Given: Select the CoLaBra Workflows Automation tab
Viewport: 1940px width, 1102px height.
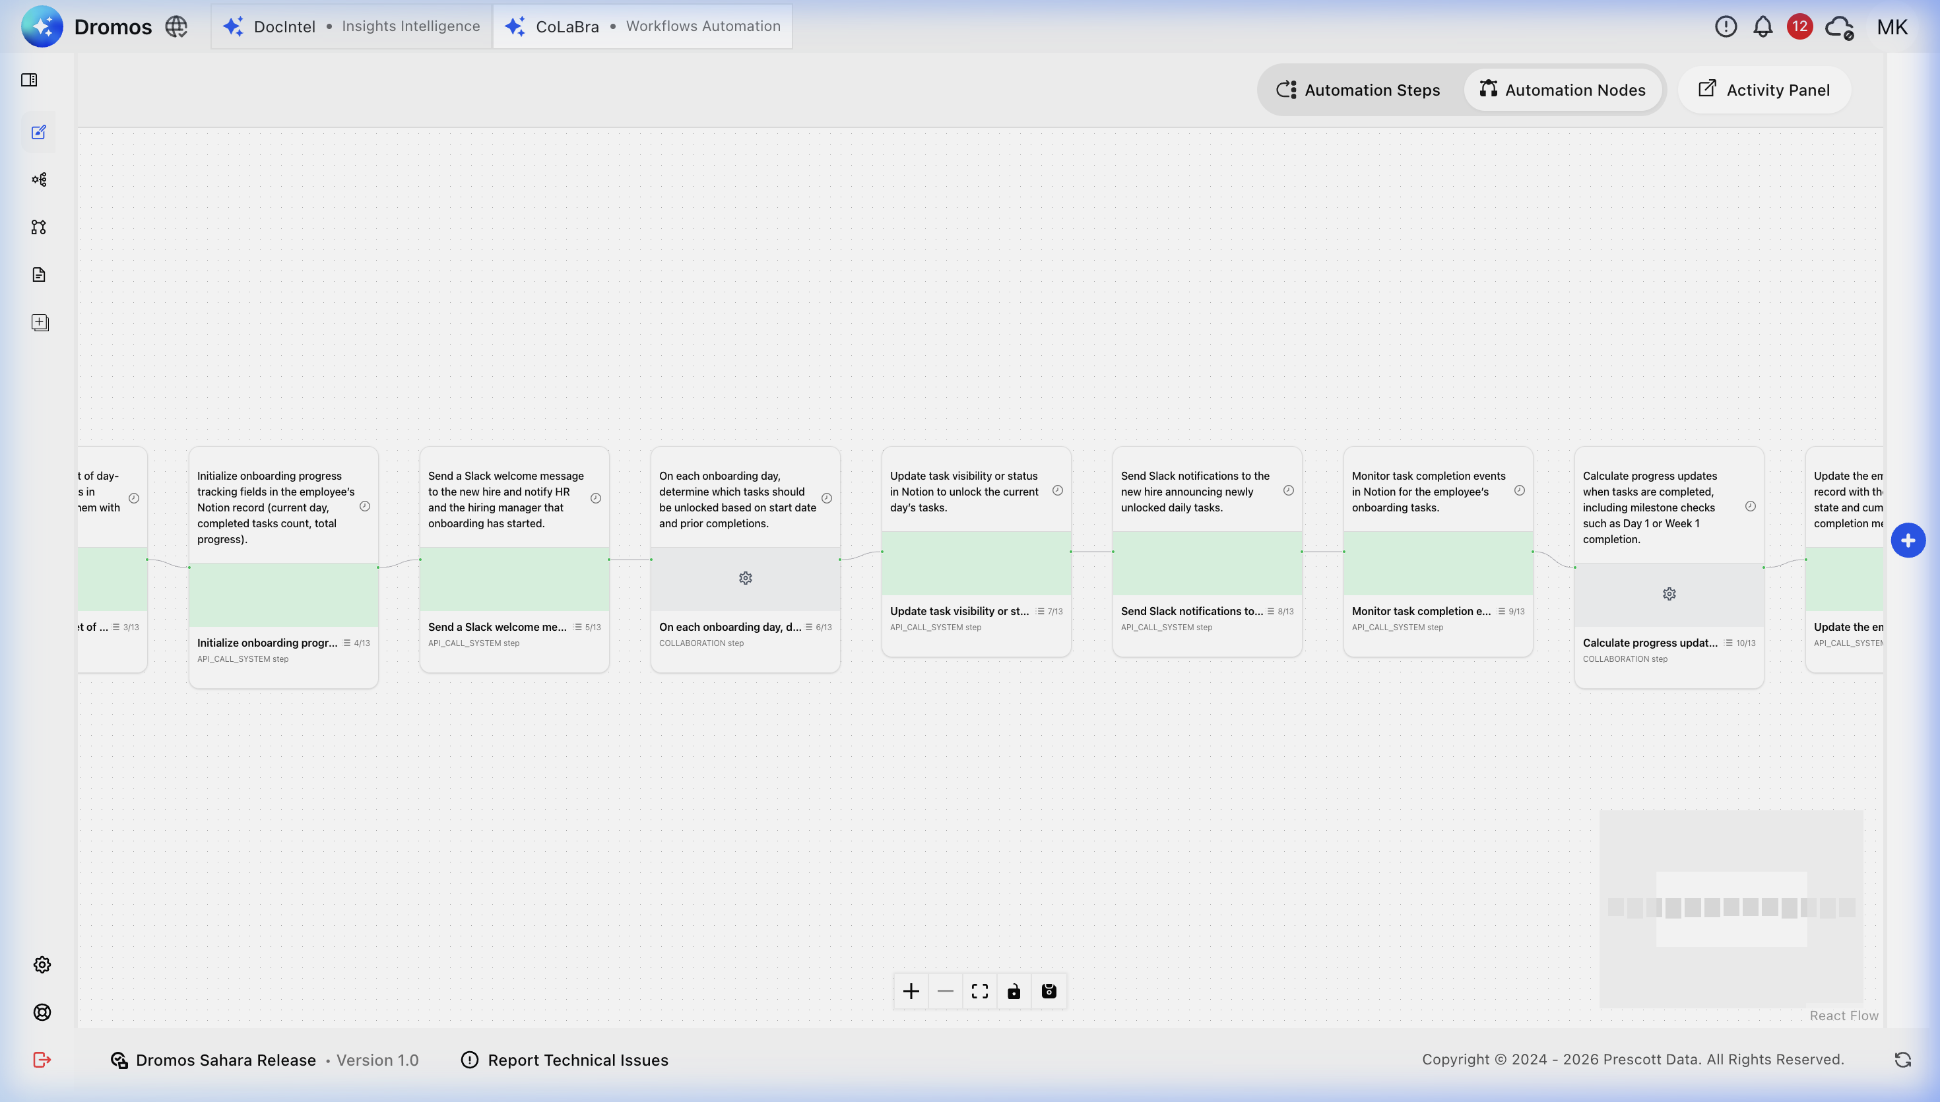Looking at the screenshot, I should click(643, 26).
